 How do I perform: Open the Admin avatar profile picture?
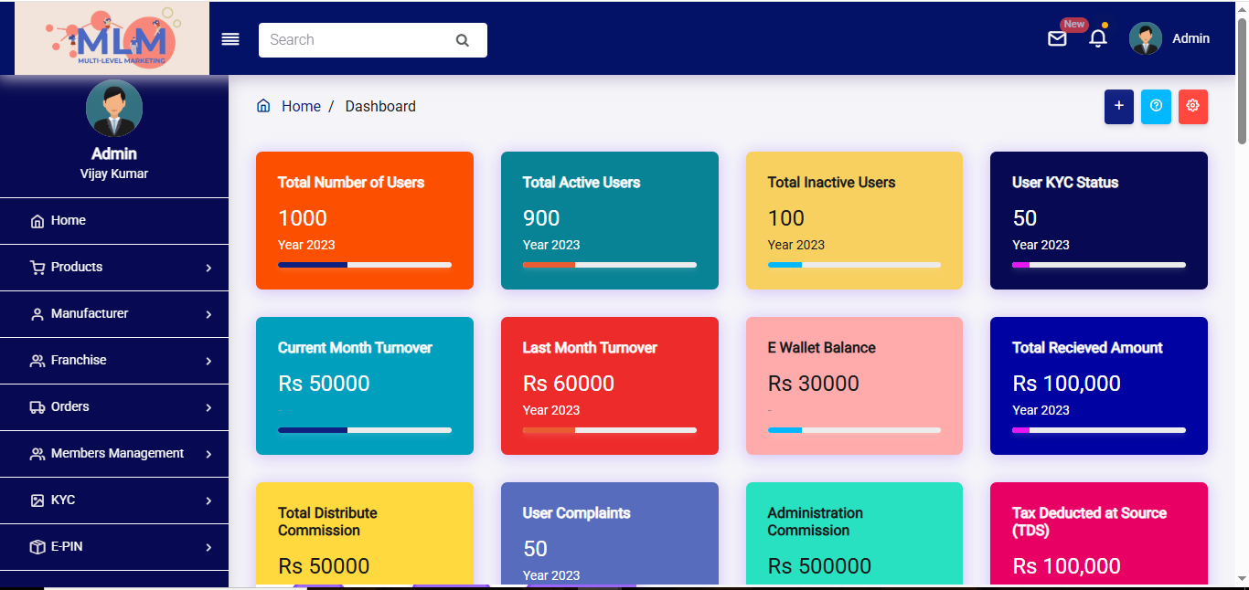click(1145, 38)
